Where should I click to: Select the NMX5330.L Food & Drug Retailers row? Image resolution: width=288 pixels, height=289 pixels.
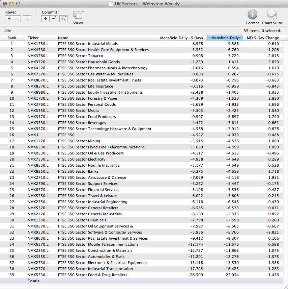point(92,275)
